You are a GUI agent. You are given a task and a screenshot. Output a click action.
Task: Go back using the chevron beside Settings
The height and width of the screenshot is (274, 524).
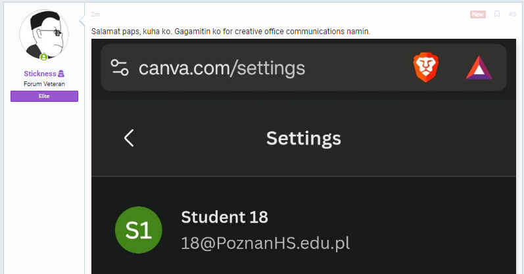point(129,138)
